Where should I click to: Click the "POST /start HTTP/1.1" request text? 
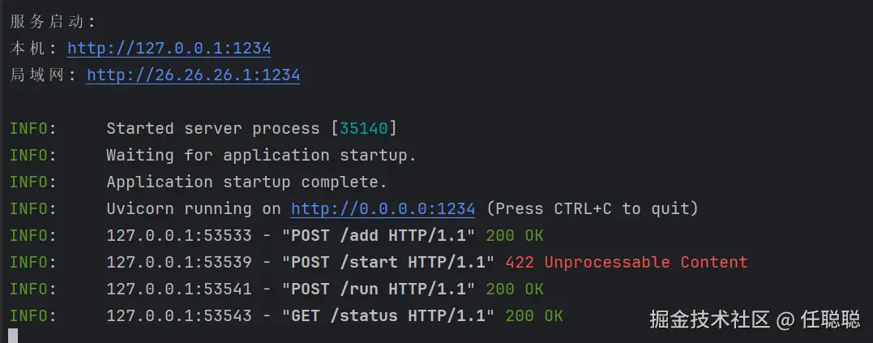point(387,262)
